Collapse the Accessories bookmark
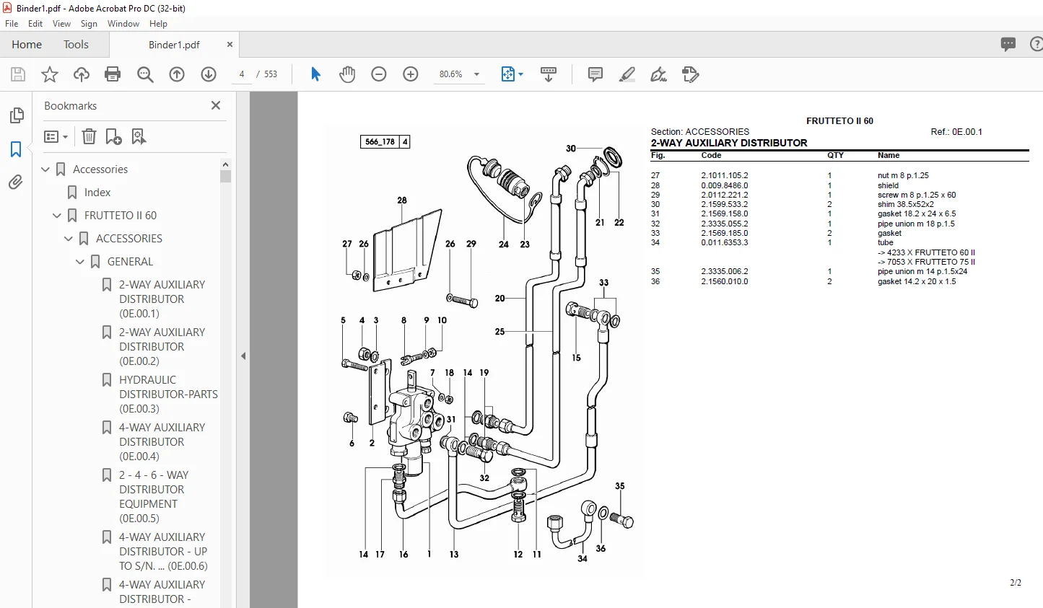This screenshot has width=1043, height=608. pos(45,169)
